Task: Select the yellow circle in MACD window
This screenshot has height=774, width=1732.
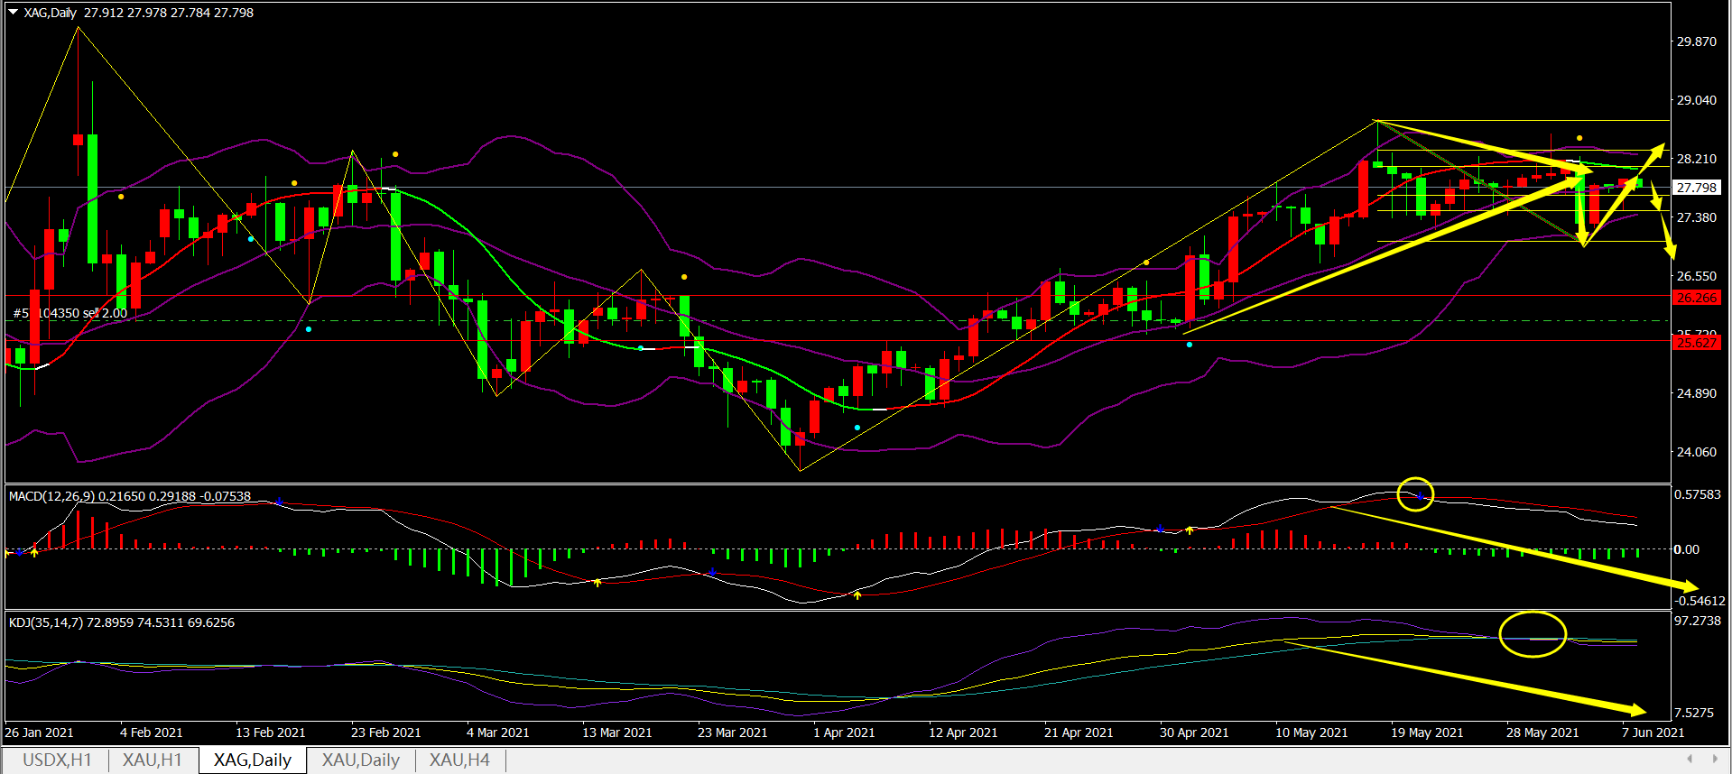Action: pos(1415,493)
